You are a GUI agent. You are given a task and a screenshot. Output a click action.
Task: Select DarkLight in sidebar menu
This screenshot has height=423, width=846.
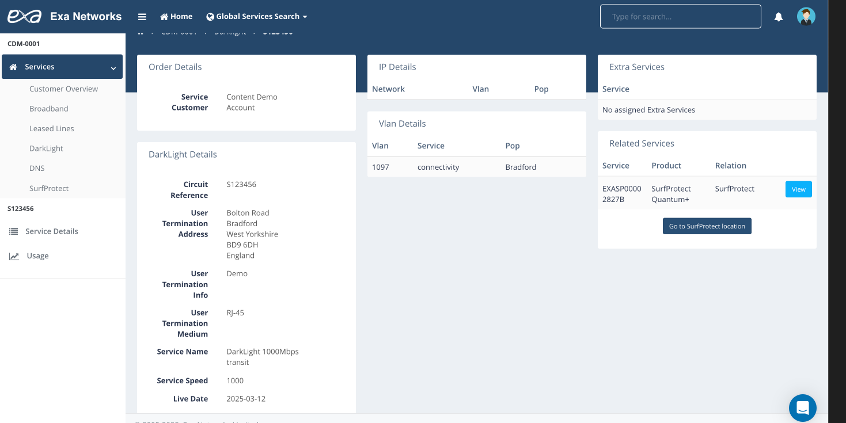point(46,148)
